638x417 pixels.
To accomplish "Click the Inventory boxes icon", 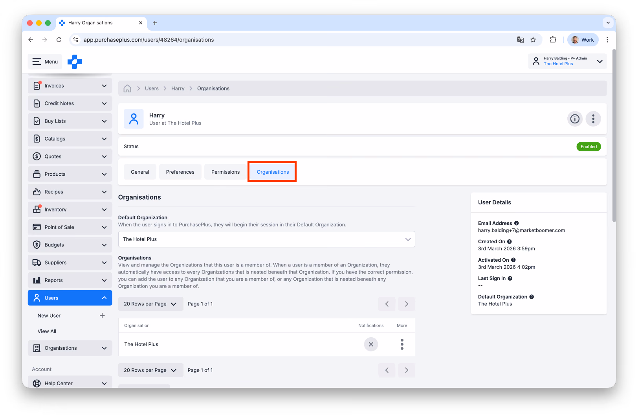I will point(37,209).
